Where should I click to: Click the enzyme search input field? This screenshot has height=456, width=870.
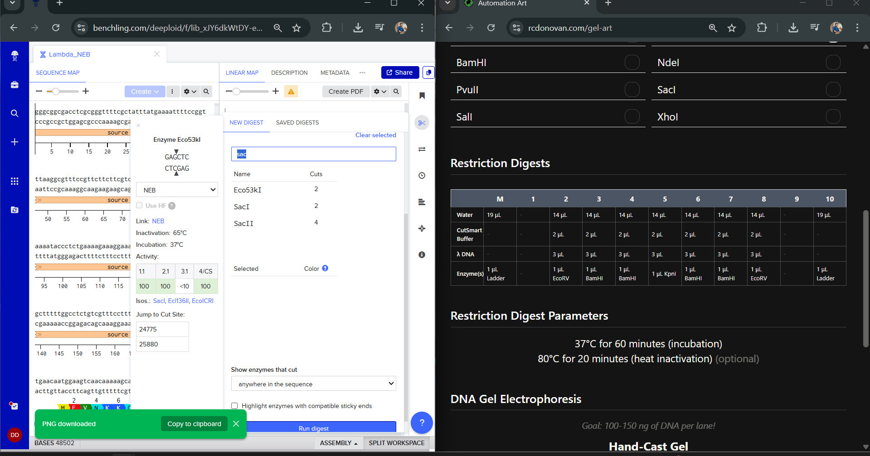313,154
